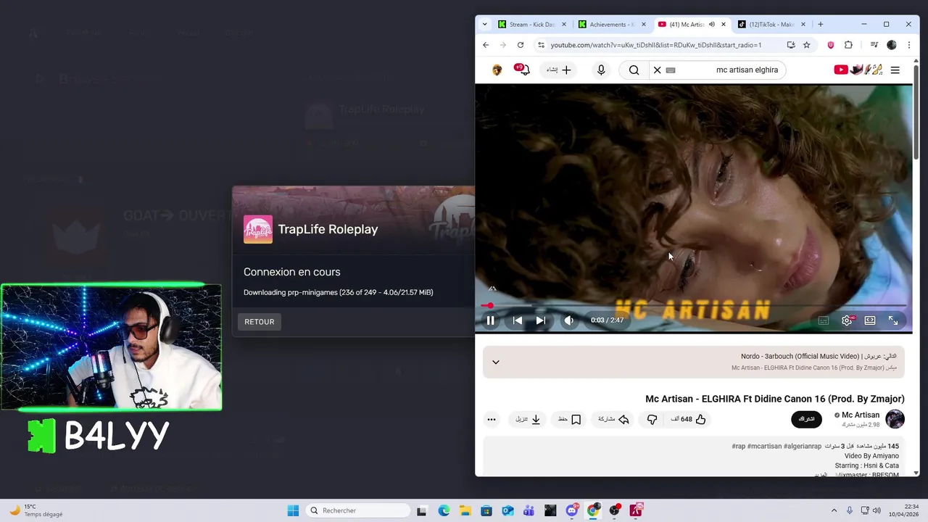
Task: Open the Windows Start menu
Action: coord(293,510)
